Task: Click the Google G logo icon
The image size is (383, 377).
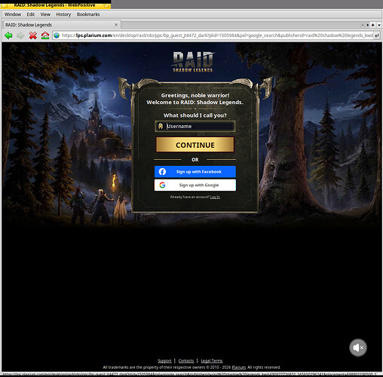Action: click(162, 185)
